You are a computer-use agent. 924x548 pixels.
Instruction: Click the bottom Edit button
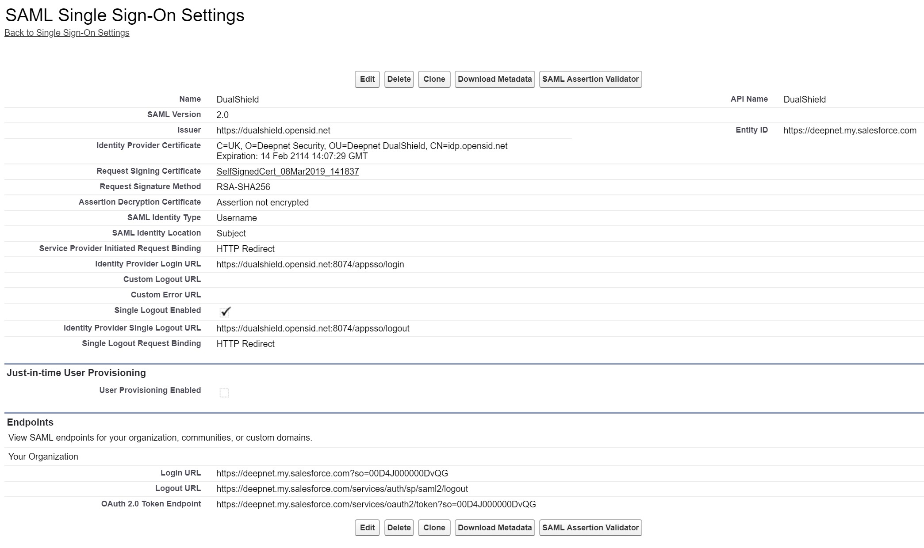pyautogui.click(x=367, y=527)
